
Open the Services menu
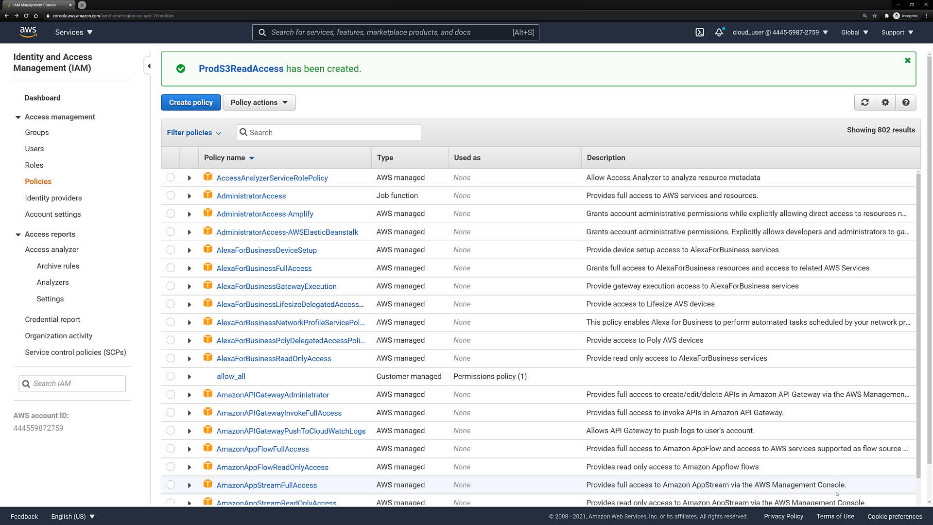[x=74, y=33]
